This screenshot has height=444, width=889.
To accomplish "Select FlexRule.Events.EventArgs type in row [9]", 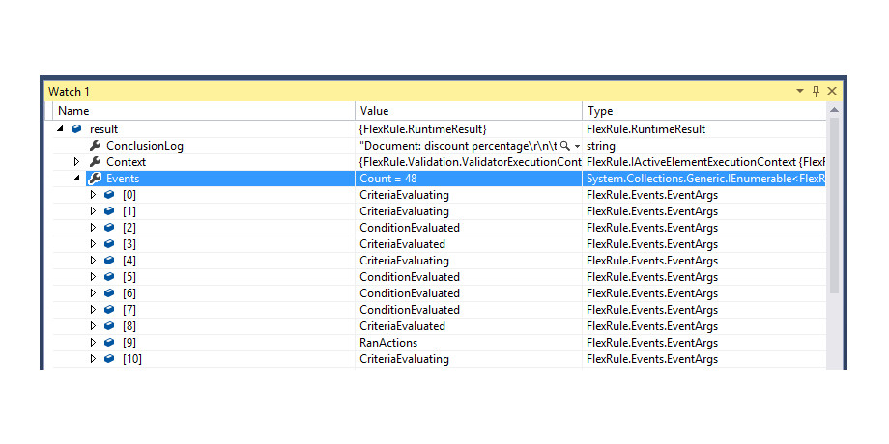I will [x=652, y=343].
